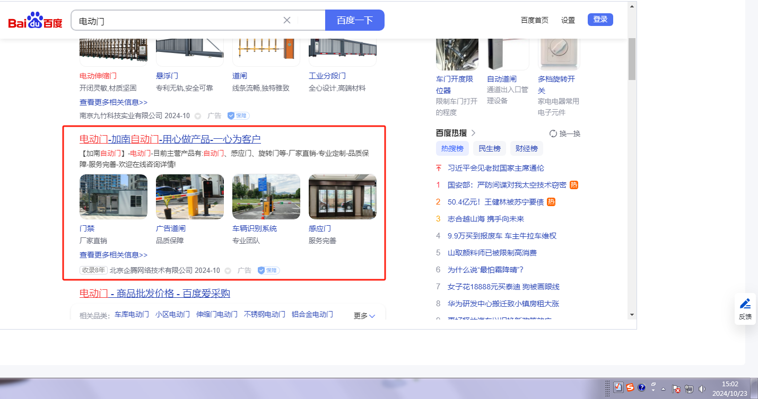Select the 财经榜 tab

point(526,148)
